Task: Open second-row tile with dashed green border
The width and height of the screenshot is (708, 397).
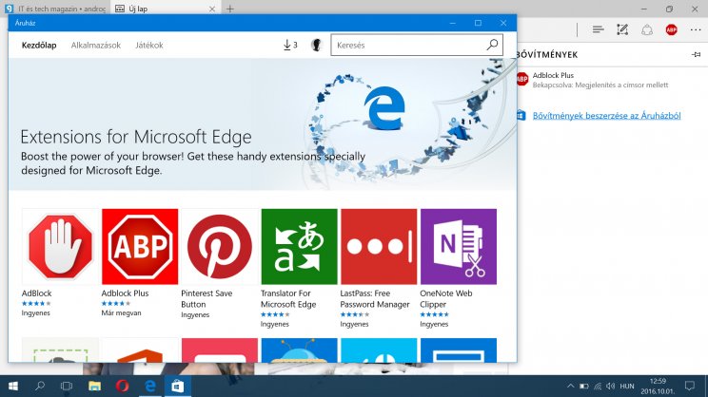Action: [x=60, y=350]
